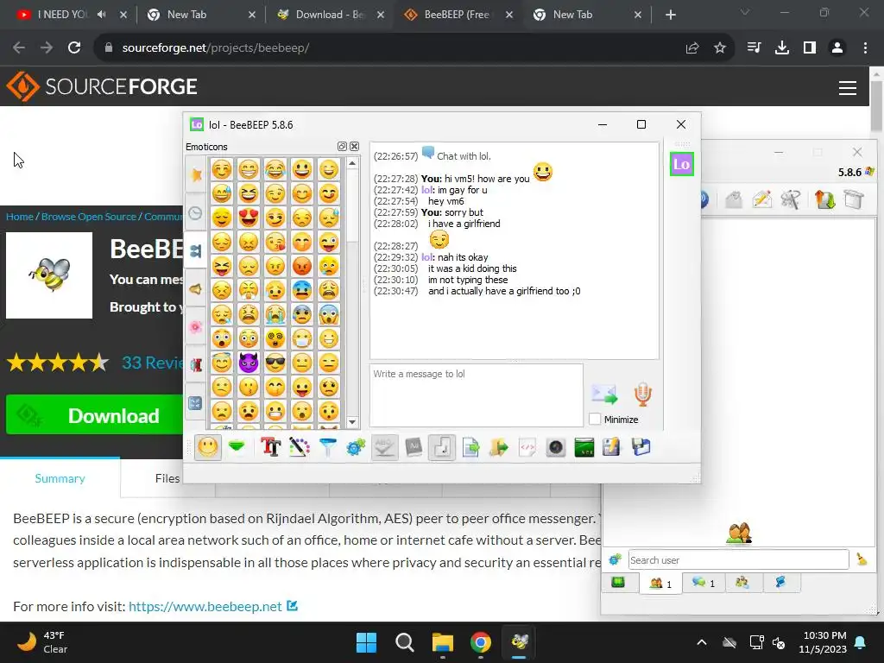Show hidden system tray icons chevron
This screenshot has width=884, height=663.
coord(702,642)
